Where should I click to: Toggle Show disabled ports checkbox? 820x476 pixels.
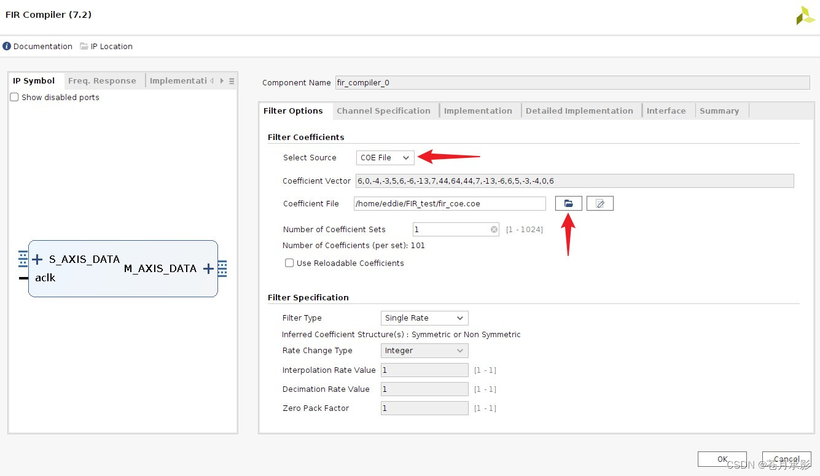click(14, 97)
